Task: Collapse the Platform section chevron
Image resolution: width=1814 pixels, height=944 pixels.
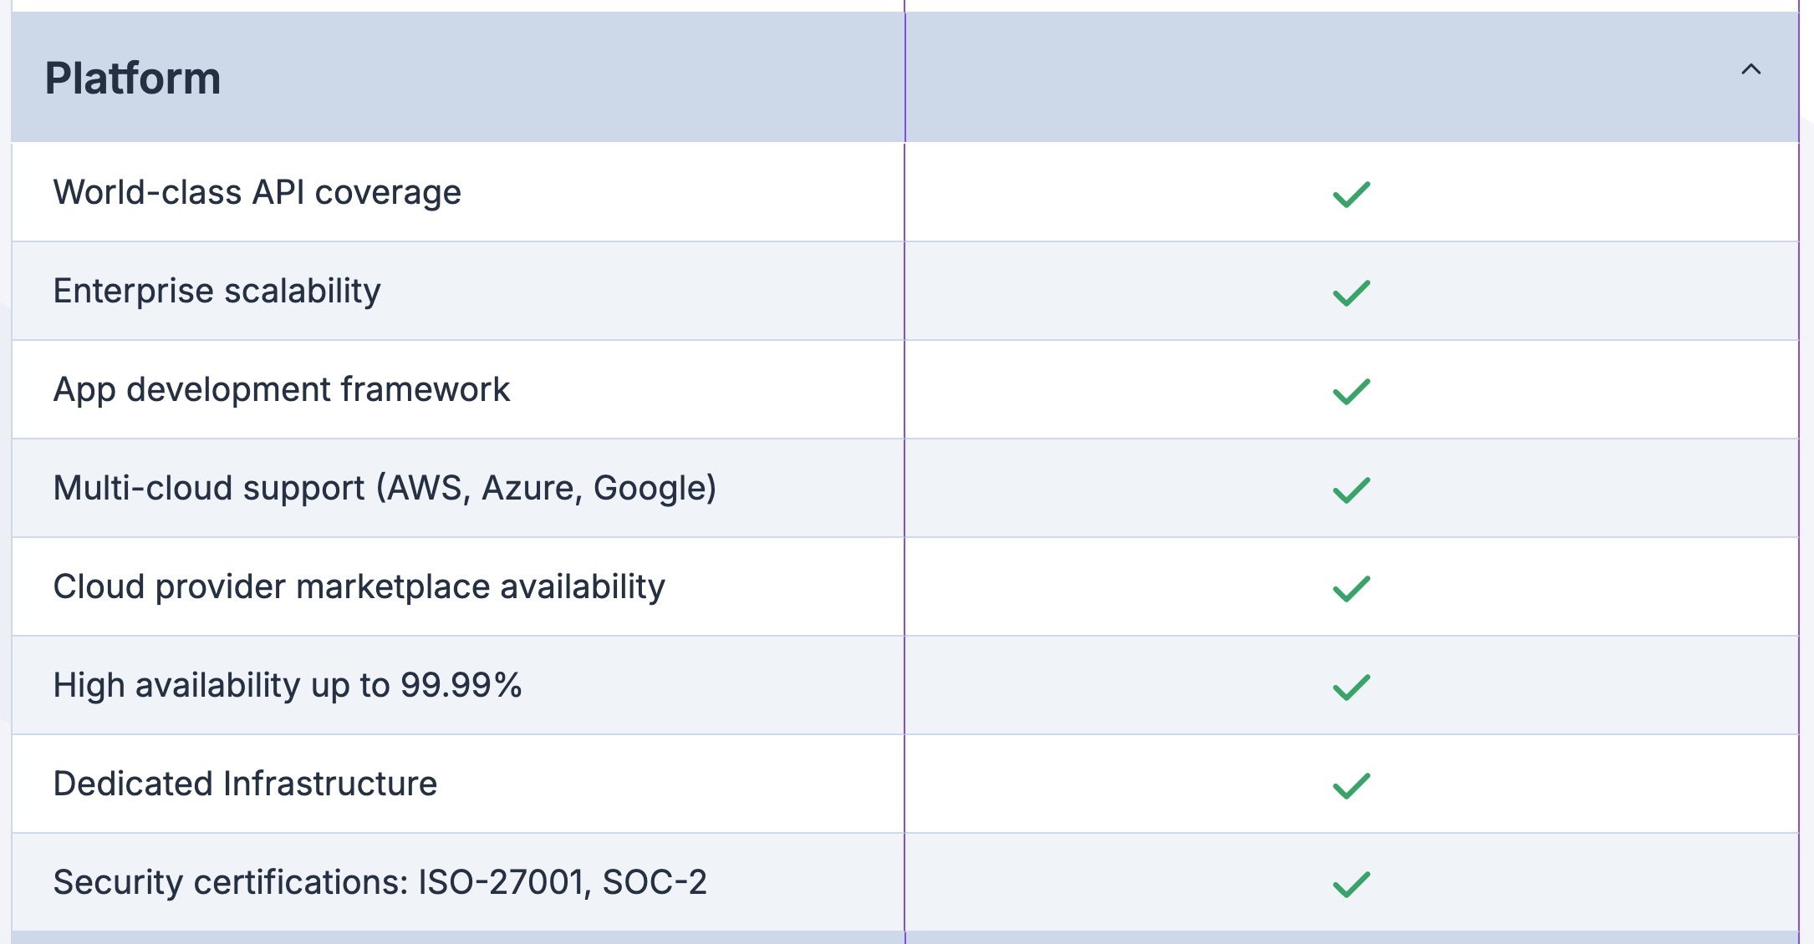Action: 1750,70
